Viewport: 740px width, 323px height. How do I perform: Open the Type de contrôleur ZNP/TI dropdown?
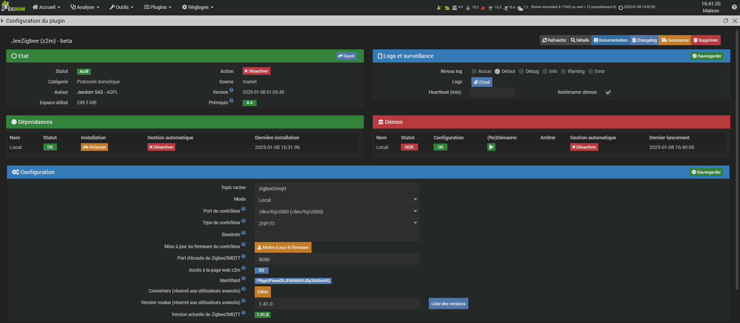click(337, 223)
